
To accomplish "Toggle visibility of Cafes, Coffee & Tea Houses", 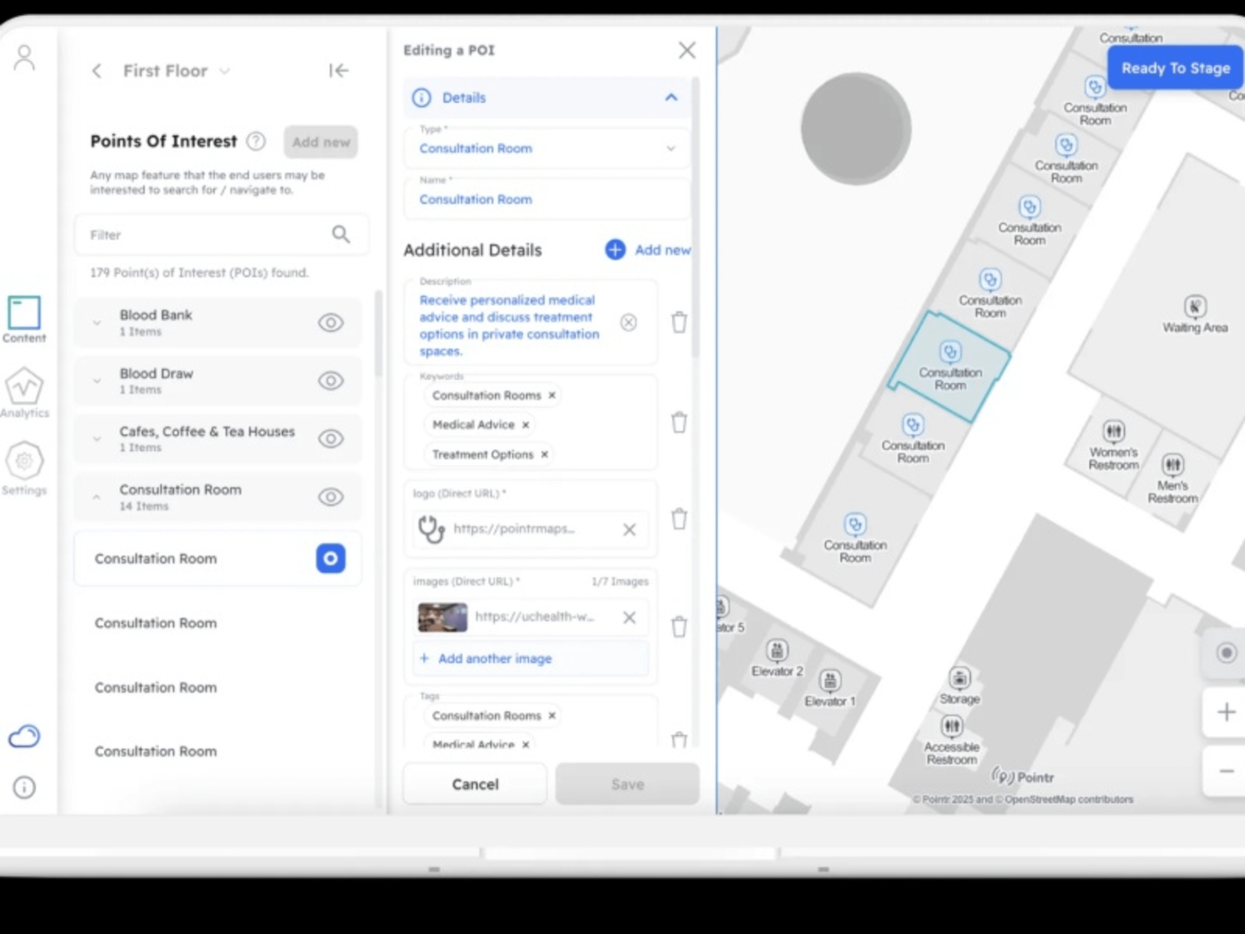I will tap(330, 438).
